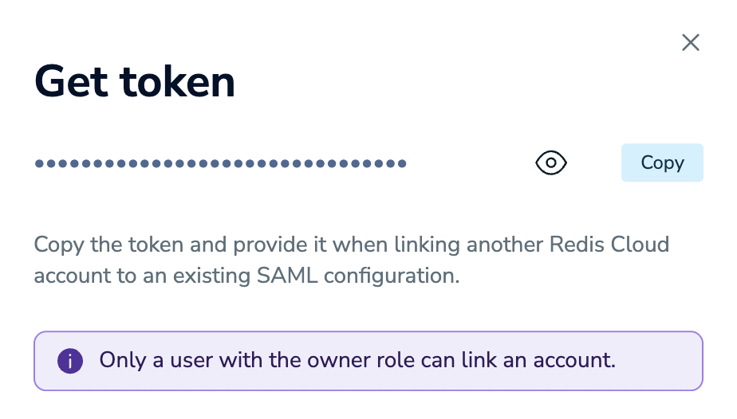737x419 pixels.
Task: Click the "Get token" heading
Action: click(135, 81)
